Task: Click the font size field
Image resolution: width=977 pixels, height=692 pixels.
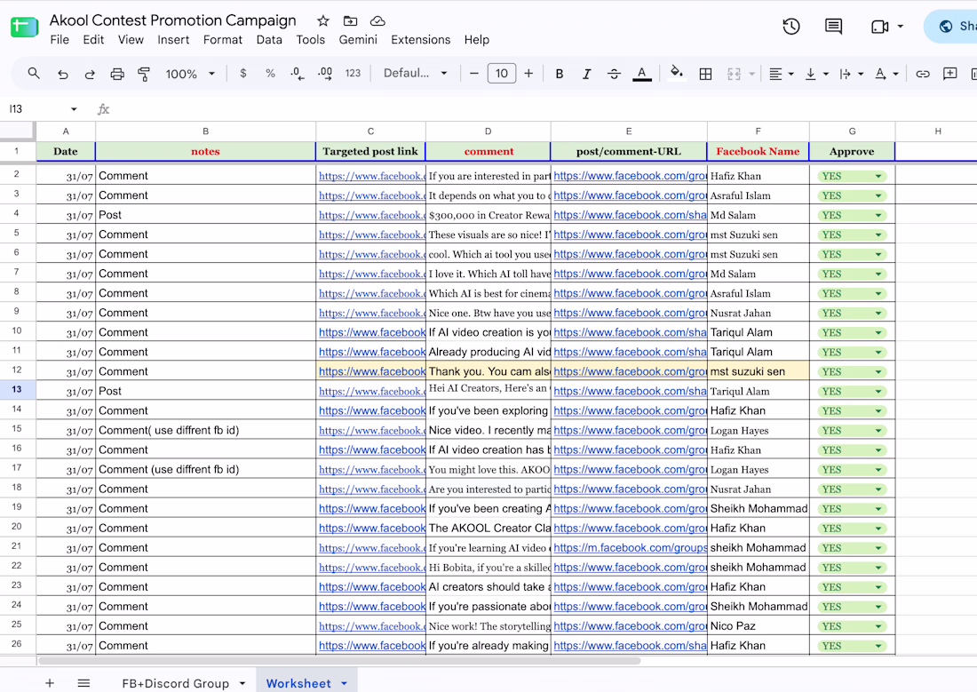Action: coord(502,74)
